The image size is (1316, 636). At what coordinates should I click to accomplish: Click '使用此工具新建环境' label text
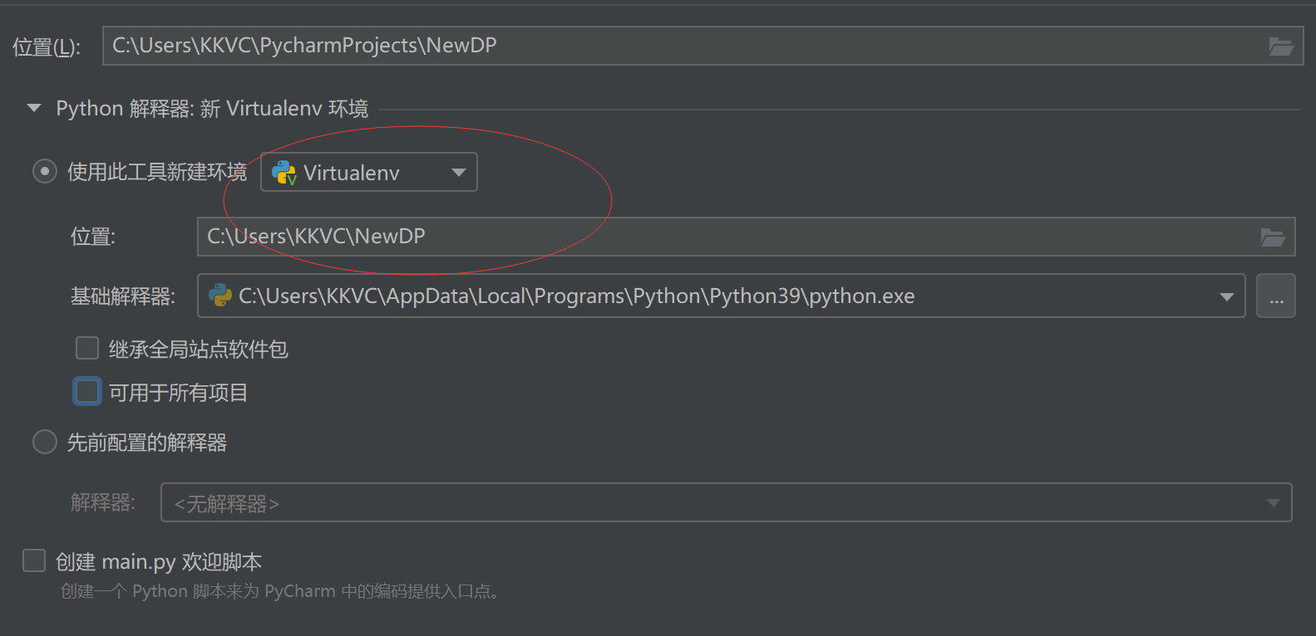tap(157, 172)
